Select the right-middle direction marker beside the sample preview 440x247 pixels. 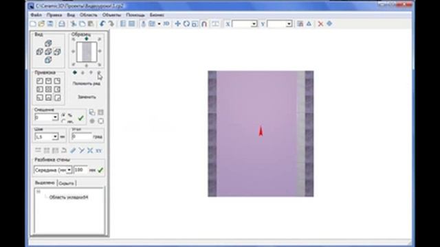click(x=100, y=51)
